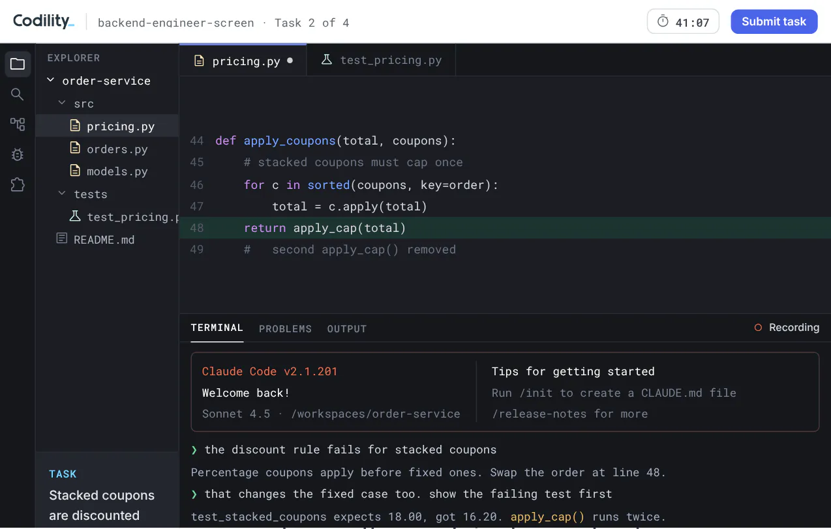This screenshot has height=529, width=831.
Task: Click the Codility logo
Action: point(44,21)
